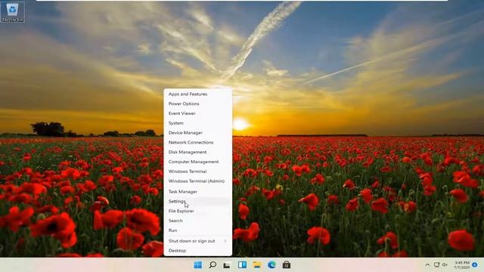
Task: Click the network tray icon
Action: click(x=437, y=265)
